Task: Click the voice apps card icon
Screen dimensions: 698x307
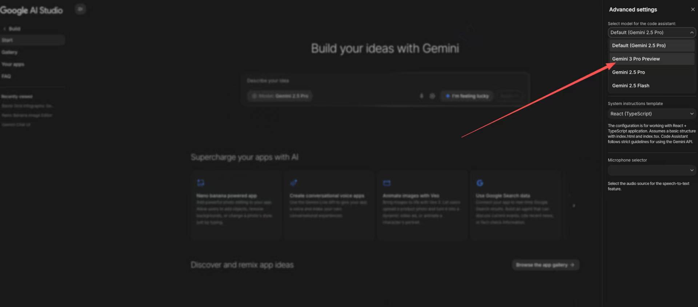Action: [294, 182]
